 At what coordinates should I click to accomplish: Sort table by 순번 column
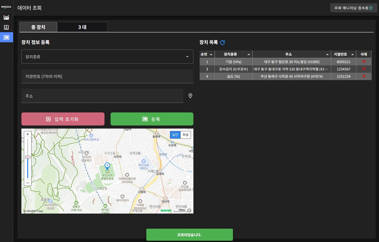point(207,54)
